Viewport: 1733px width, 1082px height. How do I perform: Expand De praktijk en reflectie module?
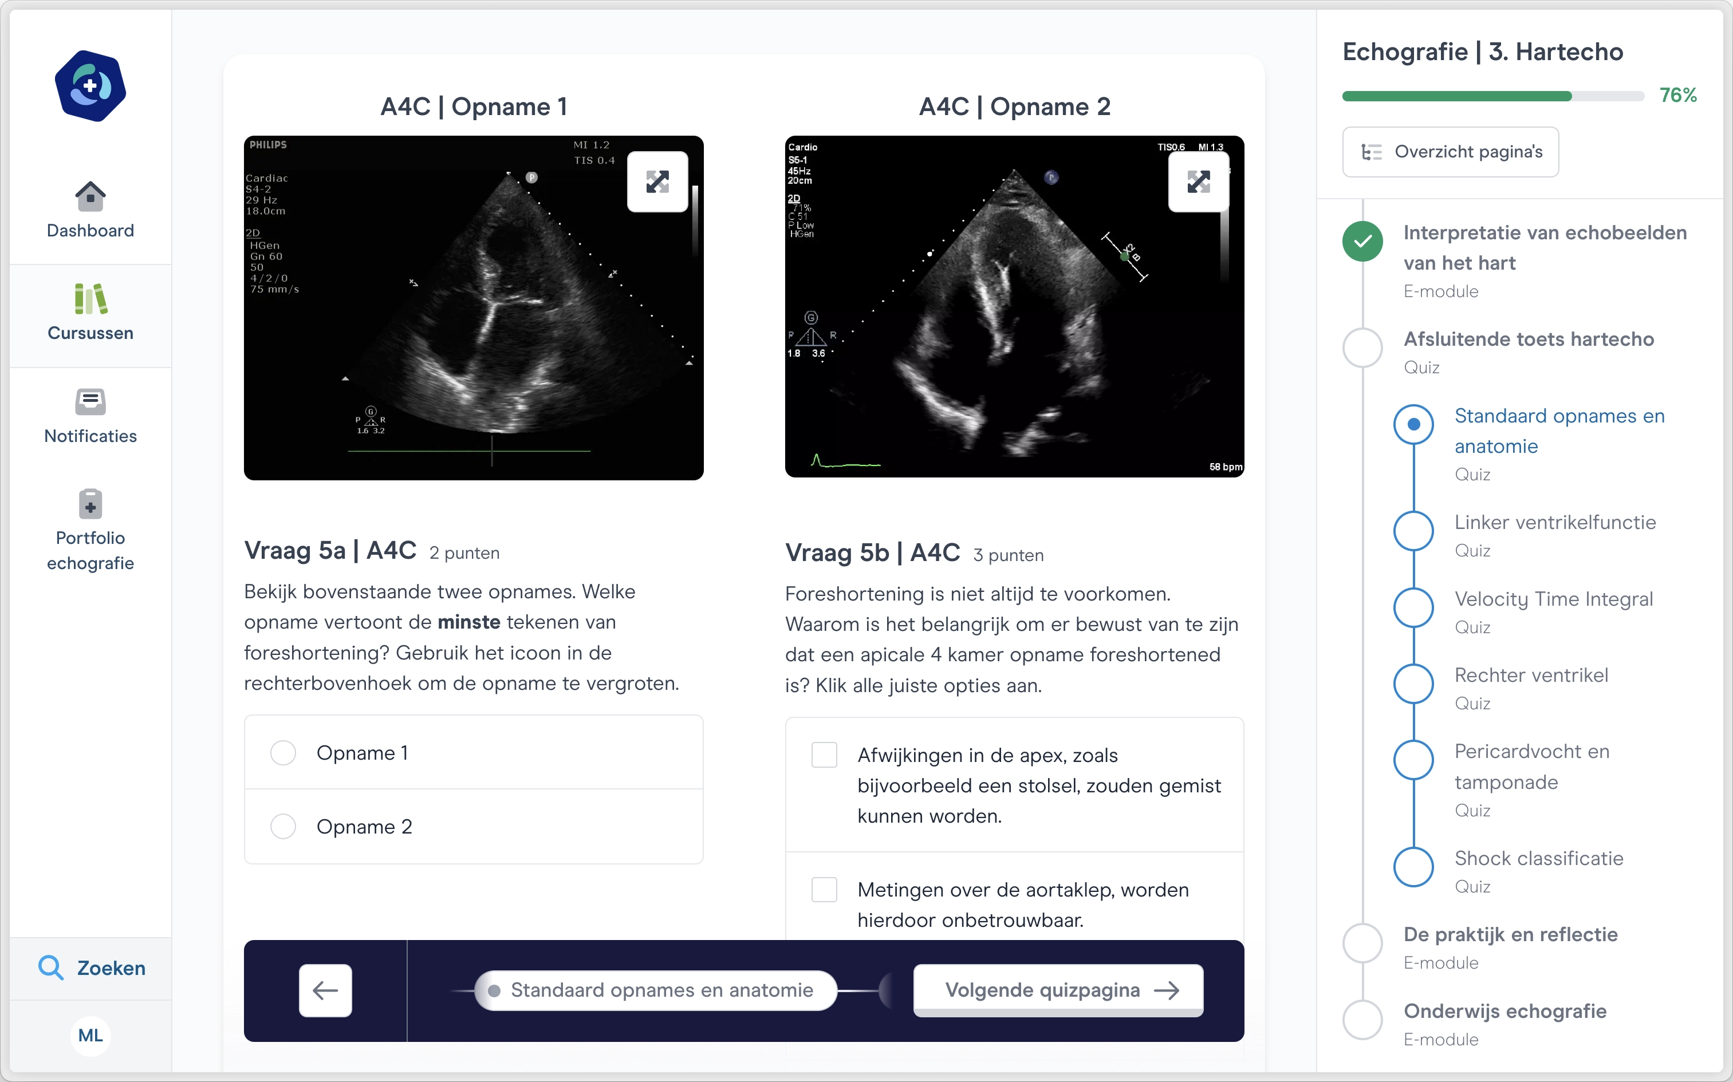[1510, 934]
